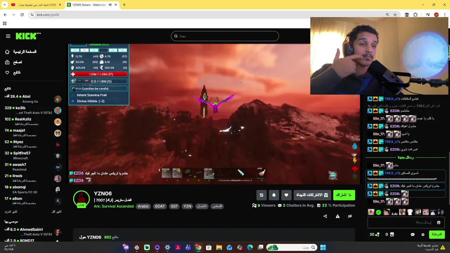The height and width of the screenshot is (253, 450).
Task: Open RealAziiz channel in the sidebar
Action: (x=33, y=122)
